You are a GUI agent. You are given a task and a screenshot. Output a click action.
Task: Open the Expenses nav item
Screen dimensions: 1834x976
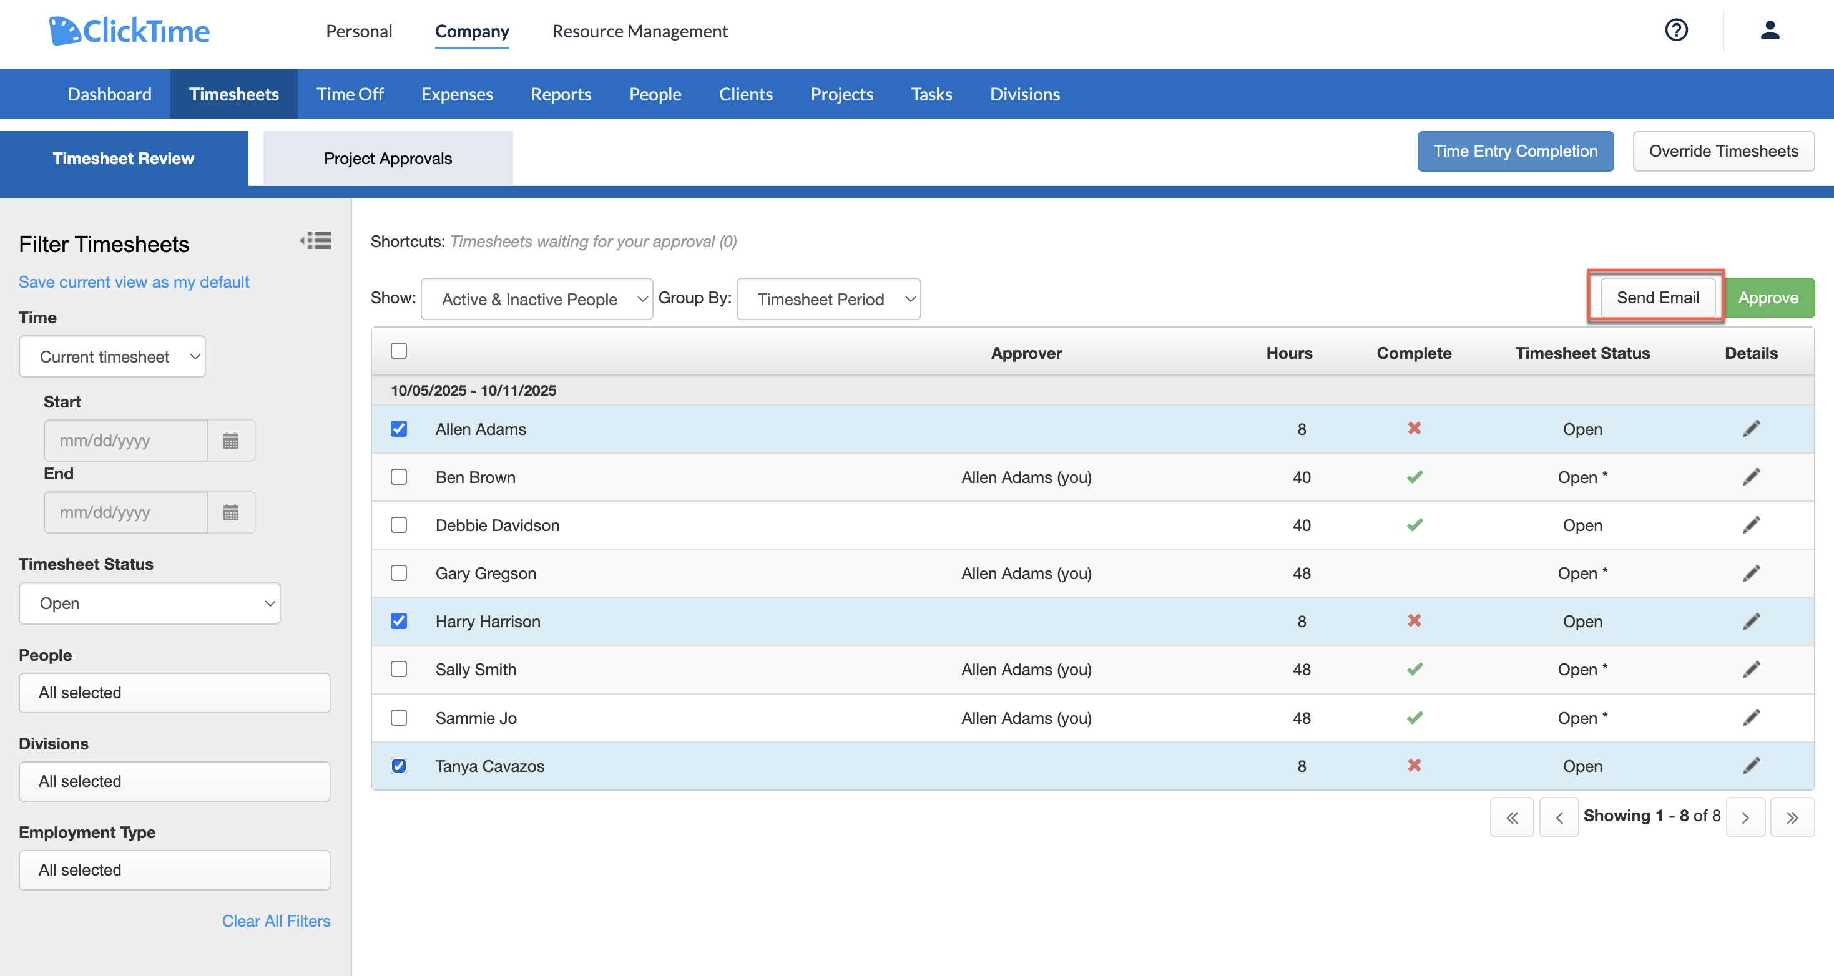tap(457, 94)
